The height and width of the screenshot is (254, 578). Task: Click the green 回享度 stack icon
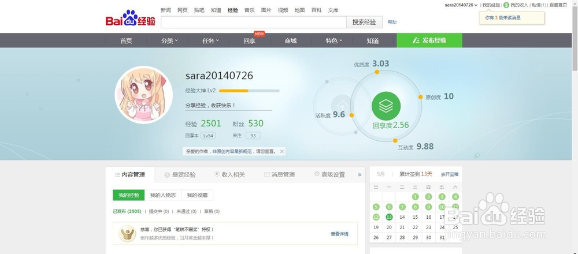click(x=386, y=106)
